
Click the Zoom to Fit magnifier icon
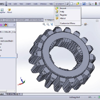click(x=44, y=24)
